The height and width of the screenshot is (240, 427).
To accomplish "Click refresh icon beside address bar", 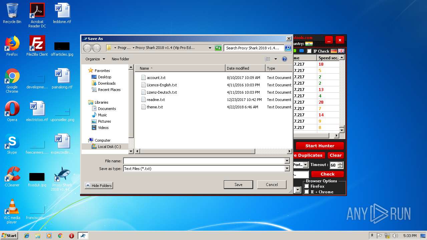I will coord(218,48).
